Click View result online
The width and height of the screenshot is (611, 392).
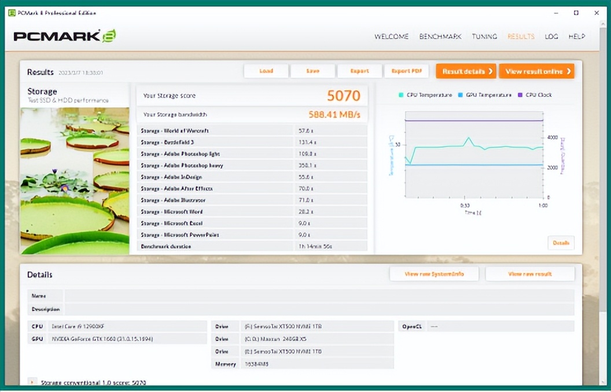point(536,71)
